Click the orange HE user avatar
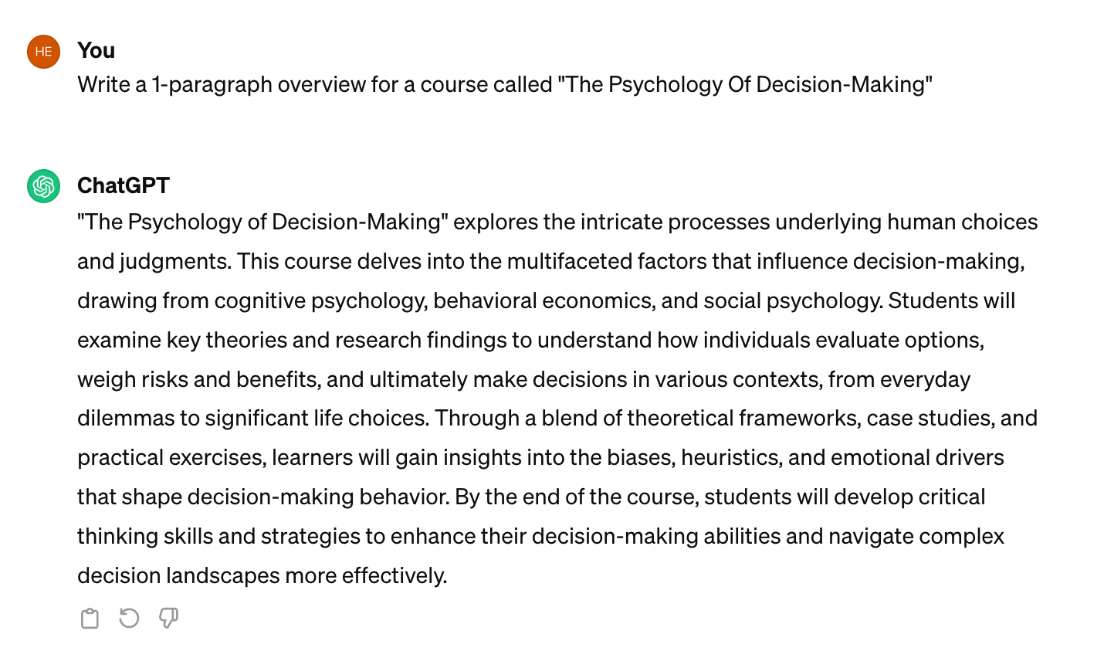This screenshot has width=1104, height=658. tap(44, 52)
